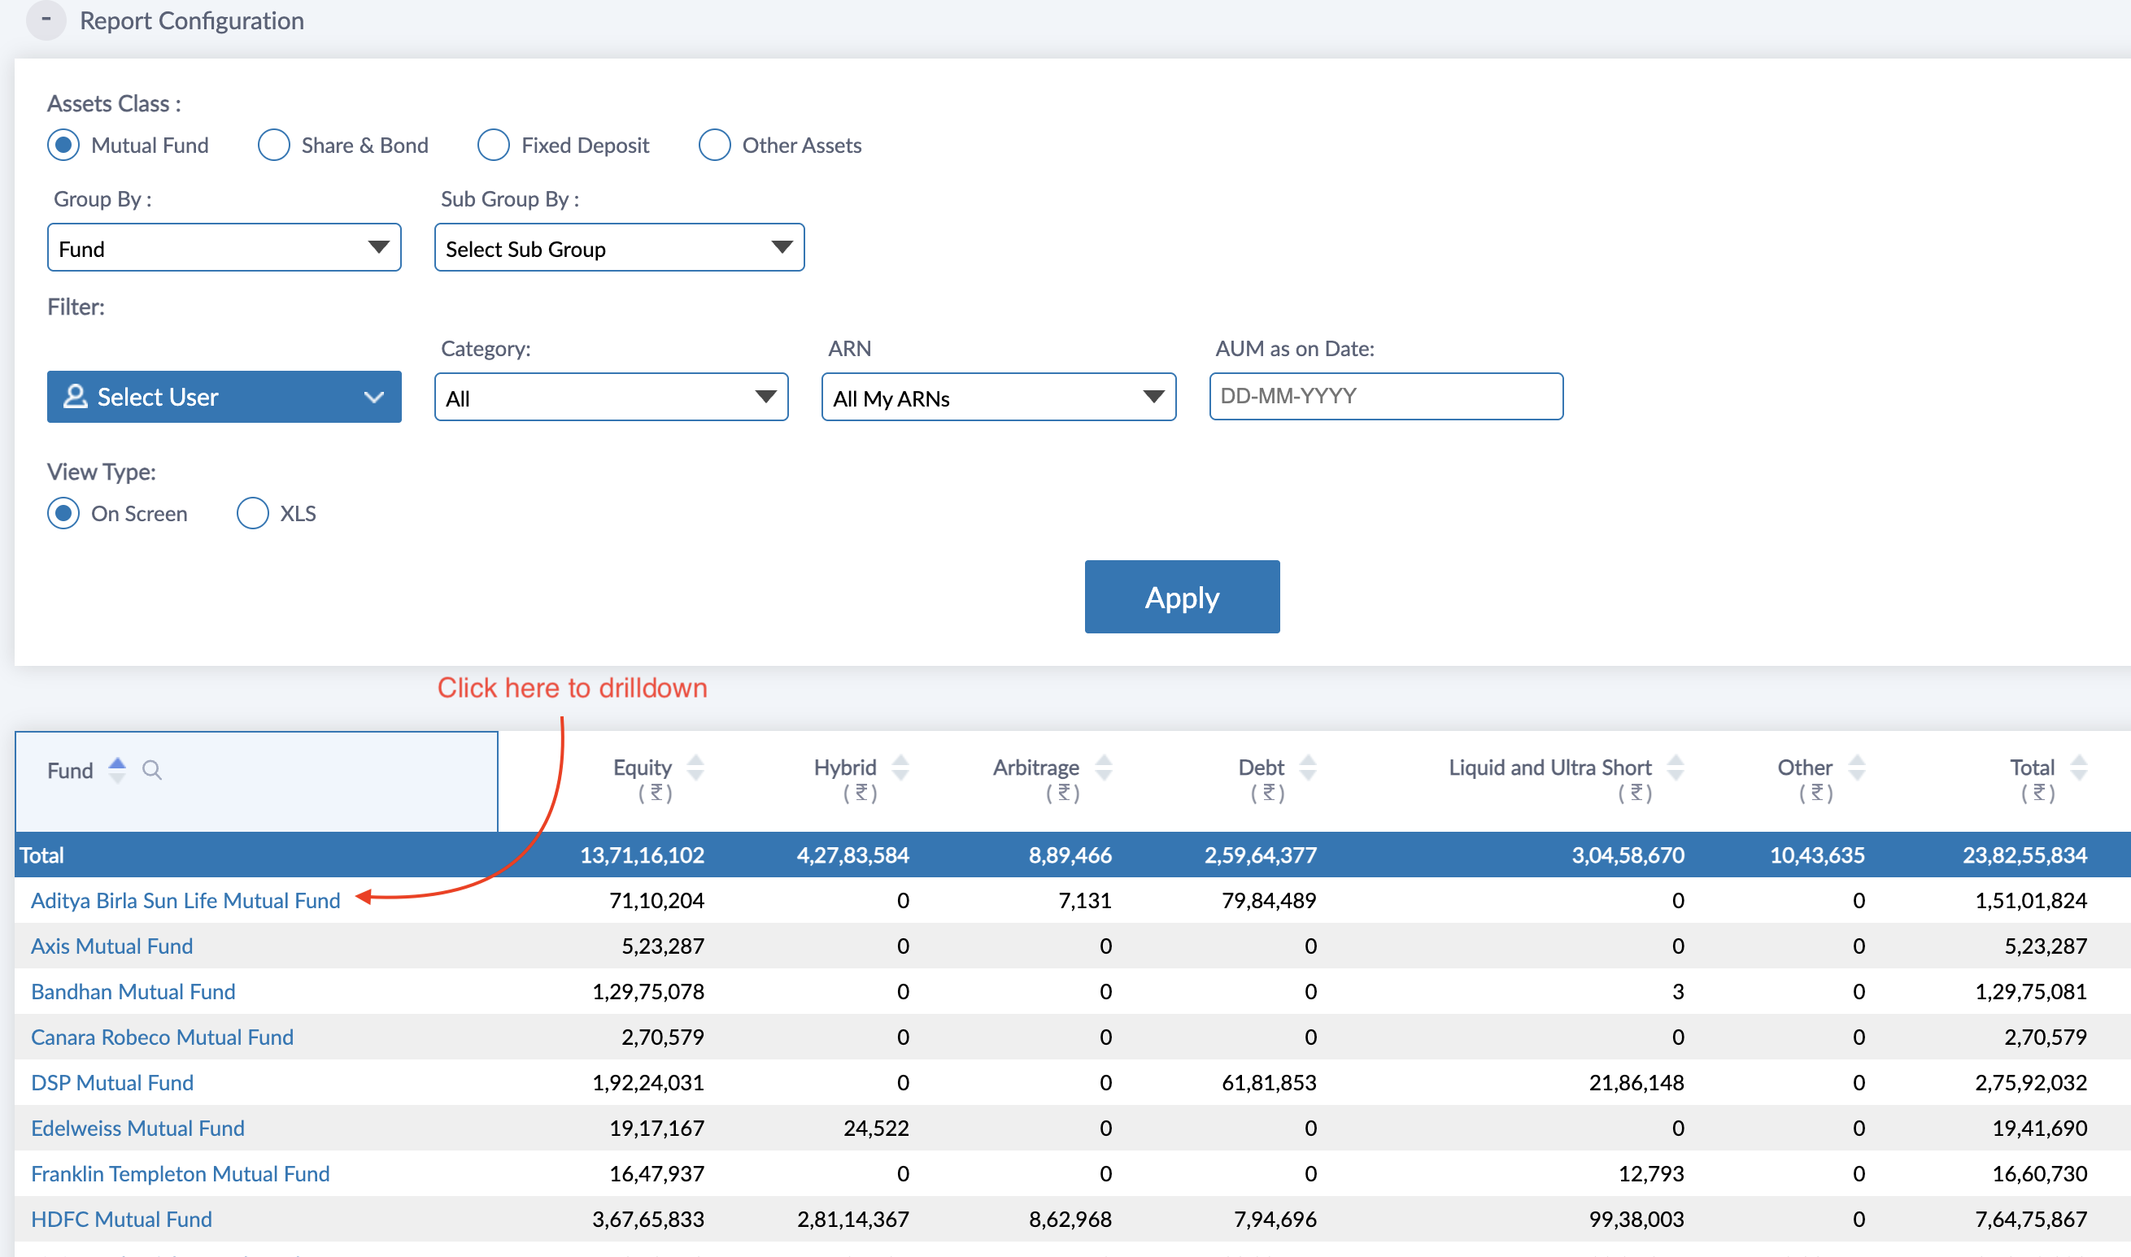
Task: Open the Select User dropdown
Action: 224,397
